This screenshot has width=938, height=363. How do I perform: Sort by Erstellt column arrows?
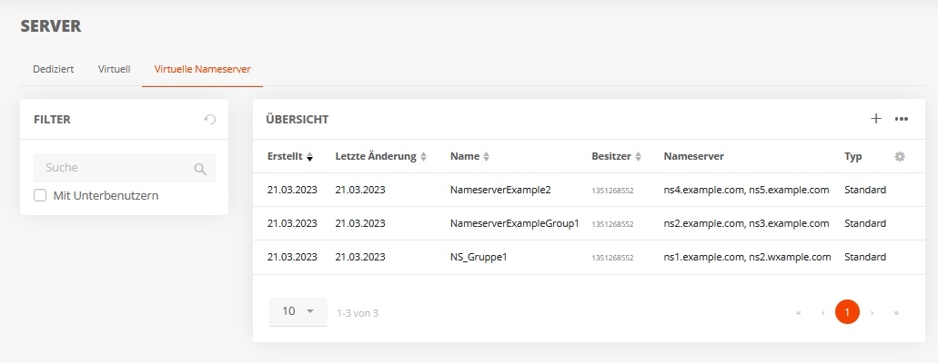pos(309,156)
